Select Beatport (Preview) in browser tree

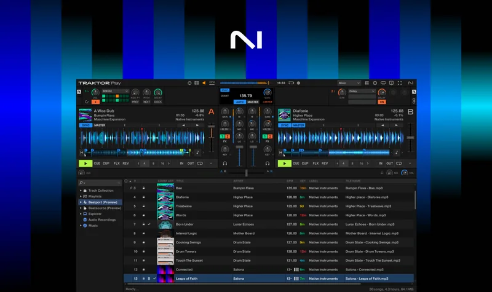[100, 202]
